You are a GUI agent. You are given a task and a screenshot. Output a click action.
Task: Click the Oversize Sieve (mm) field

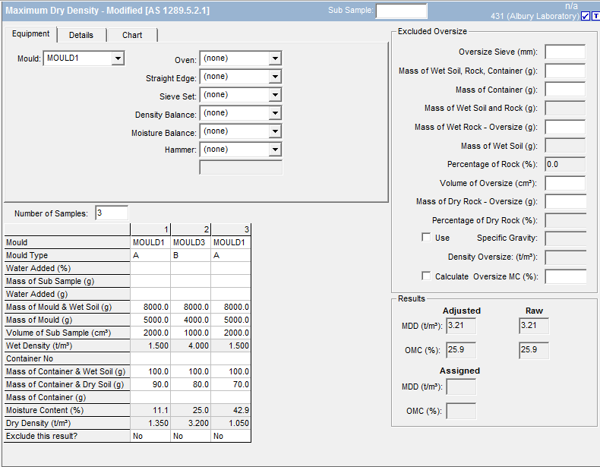pyautogui.click(x=564, y=52)
